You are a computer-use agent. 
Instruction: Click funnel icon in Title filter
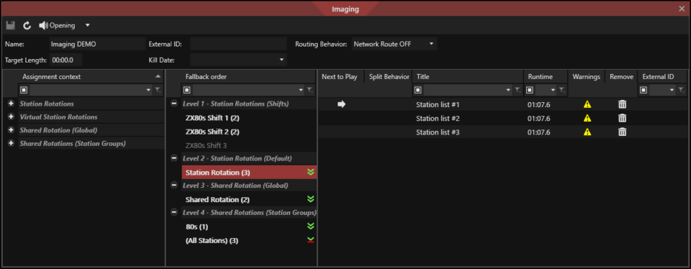pos(518,90)
